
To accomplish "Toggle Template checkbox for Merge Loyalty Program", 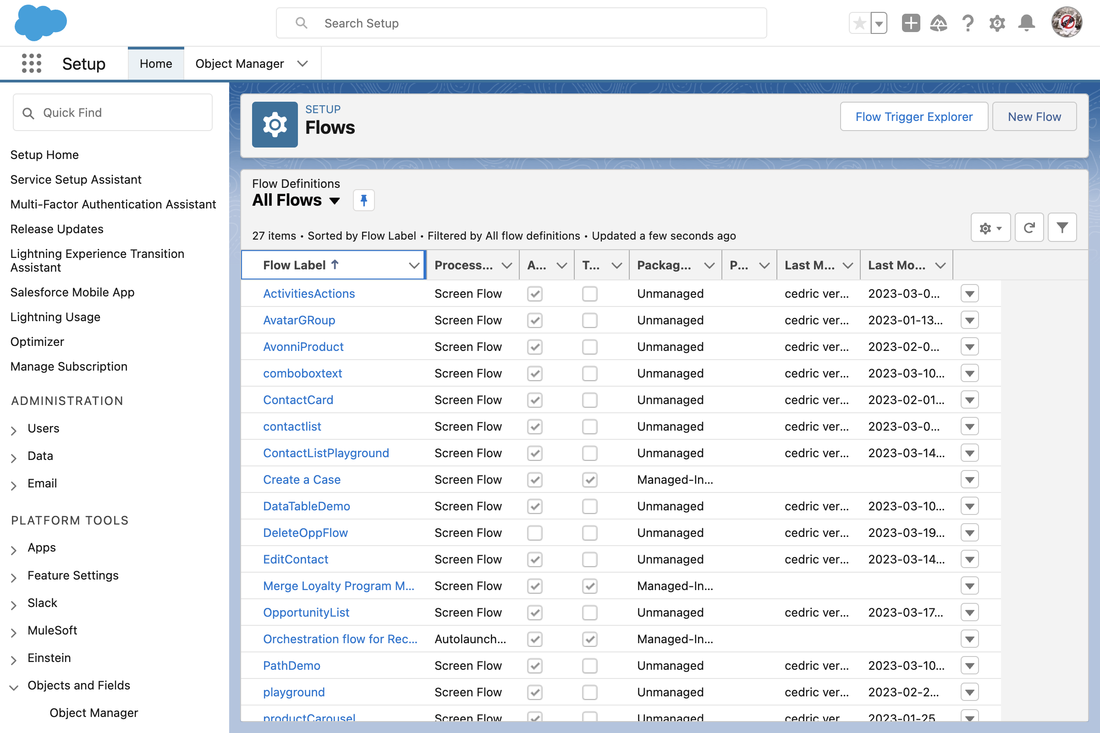I will click(x=590, y=586).
